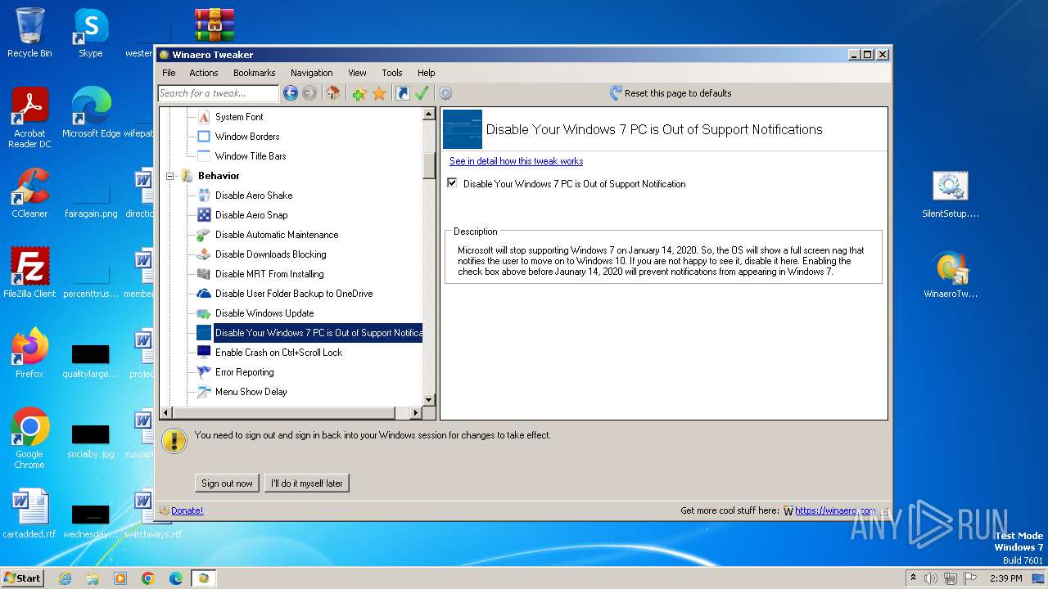
Task: Go to the Home page icon
Action: pos(333,93)
